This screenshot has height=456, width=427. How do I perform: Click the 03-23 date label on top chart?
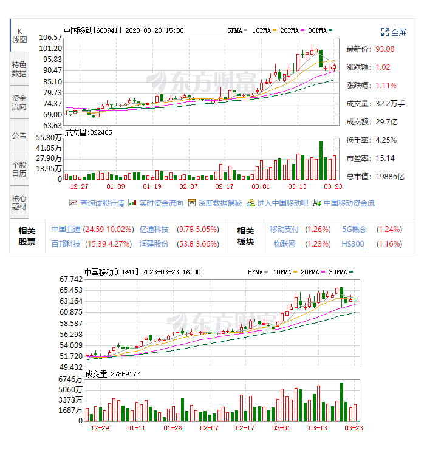(x=333, y=186)
